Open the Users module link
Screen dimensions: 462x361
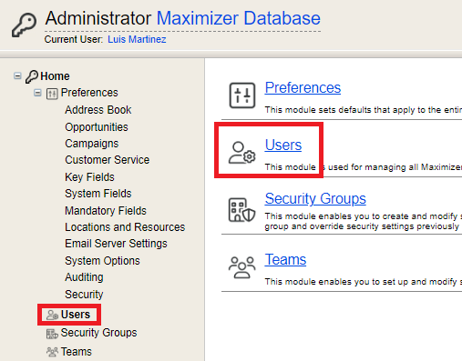[x=283, y=145]
